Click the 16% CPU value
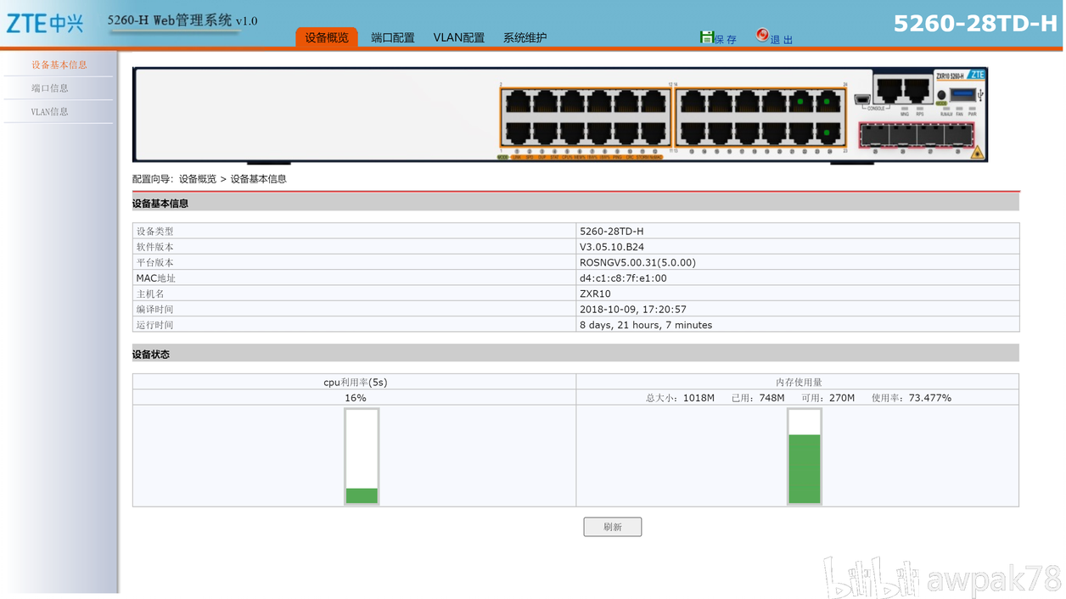 356,398
